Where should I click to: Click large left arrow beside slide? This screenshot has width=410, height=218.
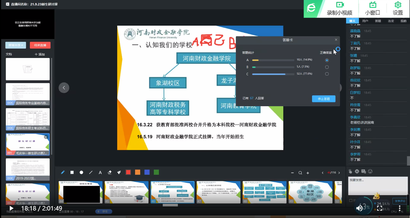point(64,88)
